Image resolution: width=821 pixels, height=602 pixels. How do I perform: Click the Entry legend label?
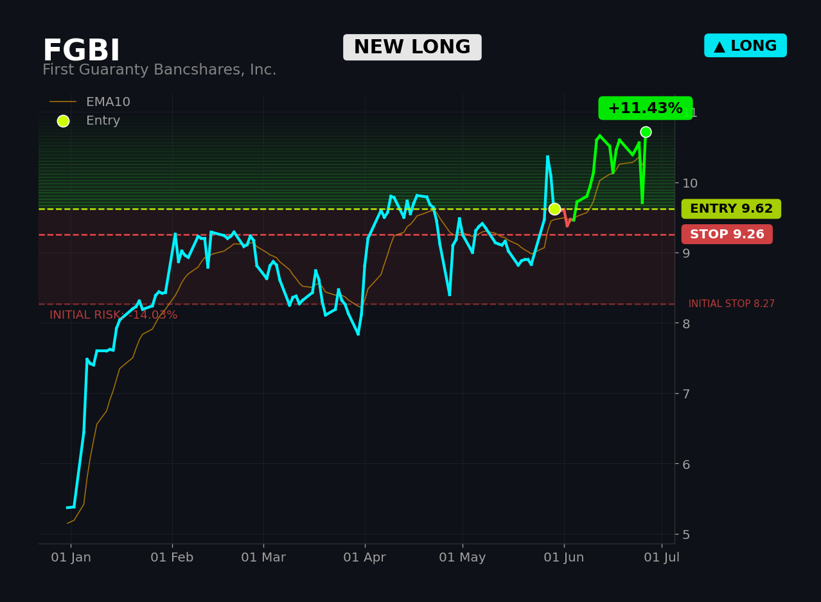pyautogui.click(x=103, y=121)
